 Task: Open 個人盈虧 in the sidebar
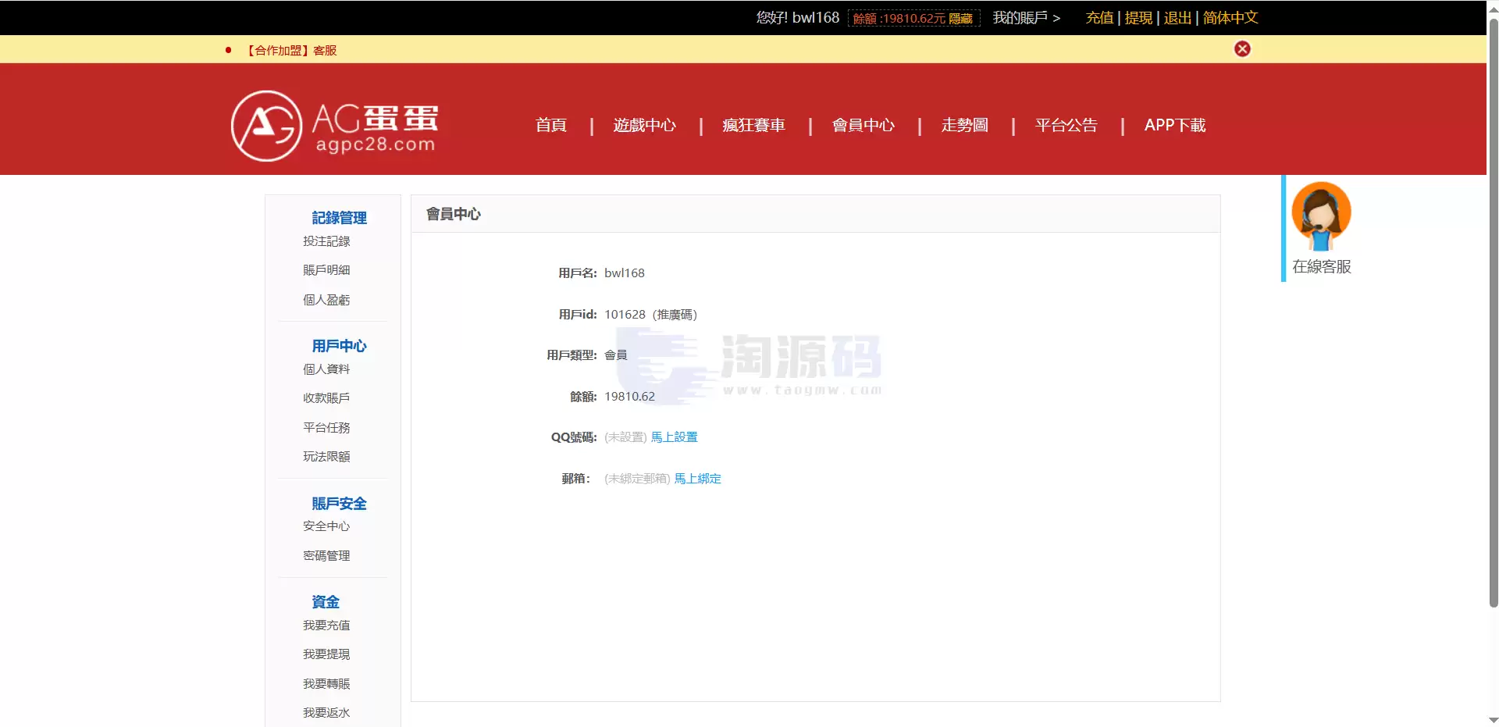[x=326, y=300]
